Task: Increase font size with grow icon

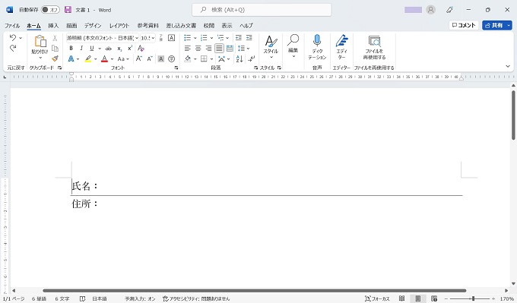Action: [x=139, y=58]
